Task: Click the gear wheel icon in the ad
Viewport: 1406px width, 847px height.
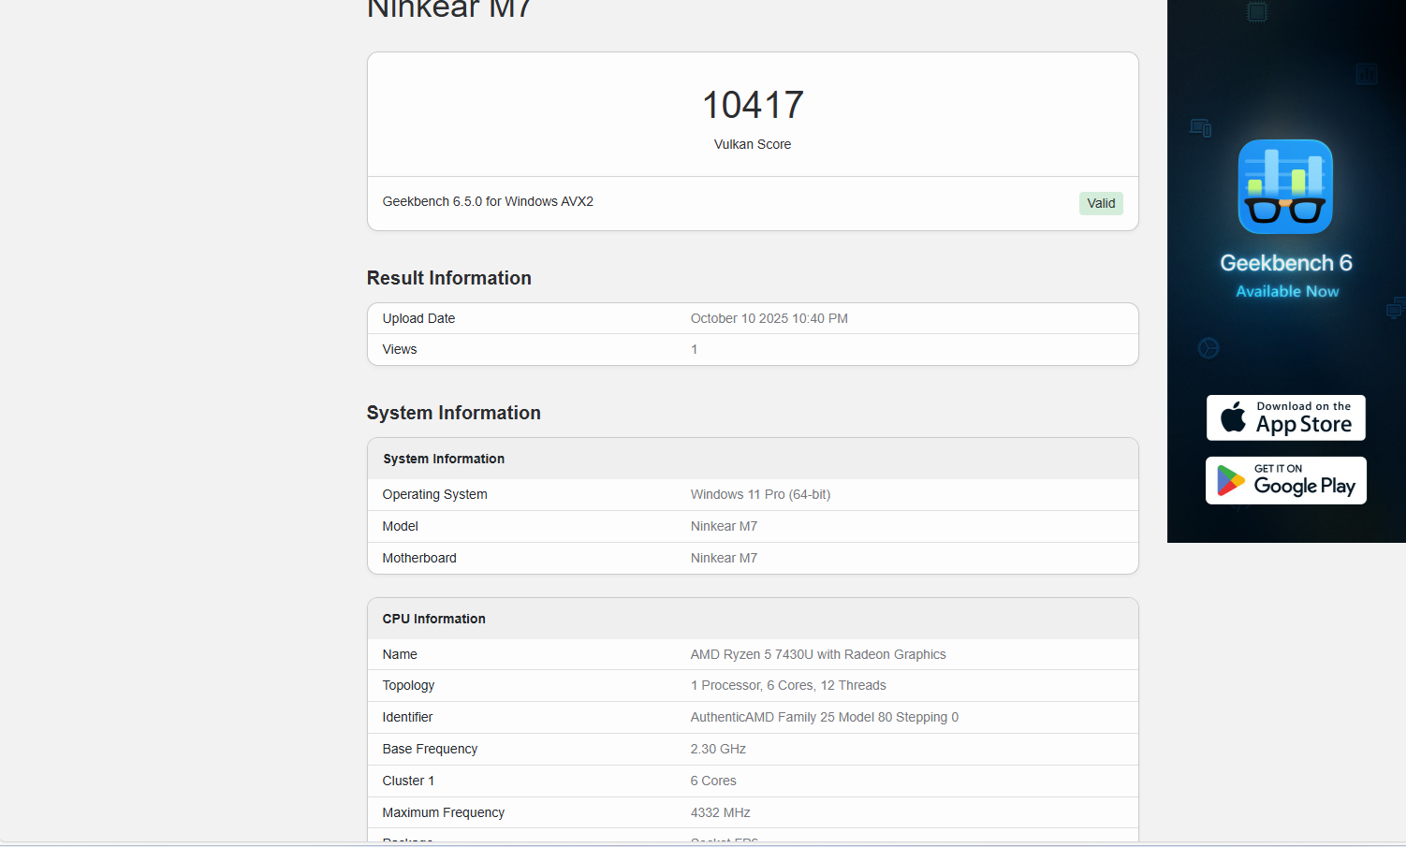Action: pyautogui.click(x=1208, y=348)
